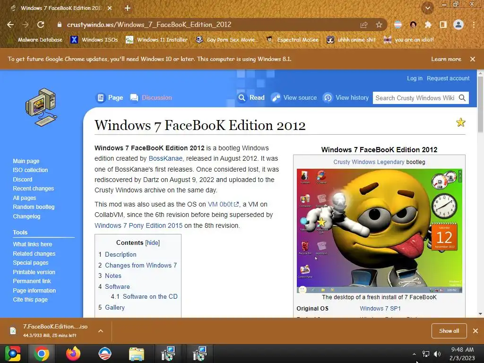
Task: Select the Page tab
Action: 110,97
